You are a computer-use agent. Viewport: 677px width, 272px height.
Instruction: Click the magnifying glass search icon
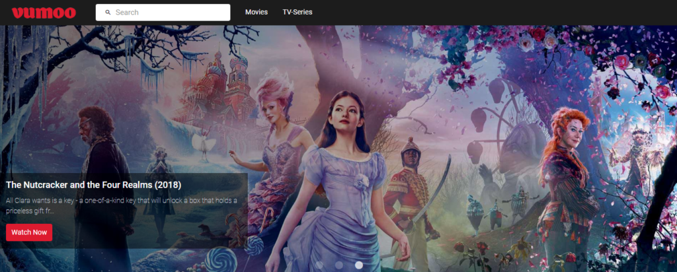108,13
